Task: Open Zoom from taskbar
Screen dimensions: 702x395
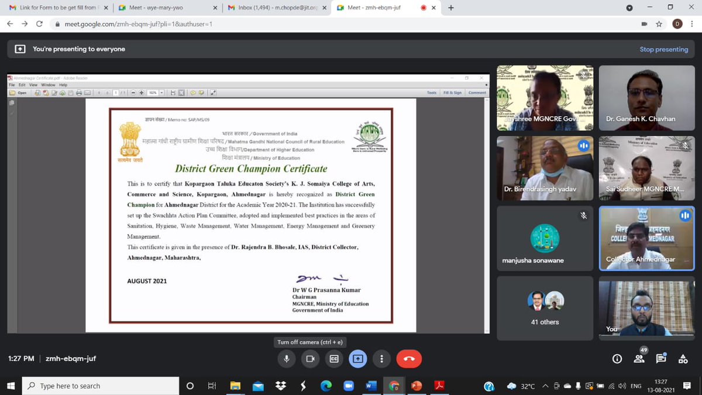Action: 349,386
